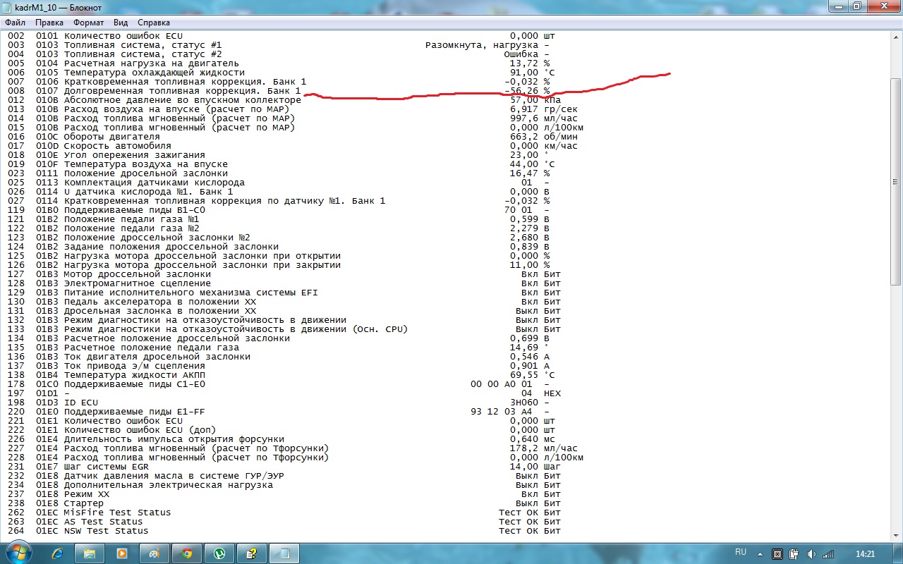Screen dimensions: 903x564
Task: Switch to Paint in the taskbar
Action: [154, 553]
